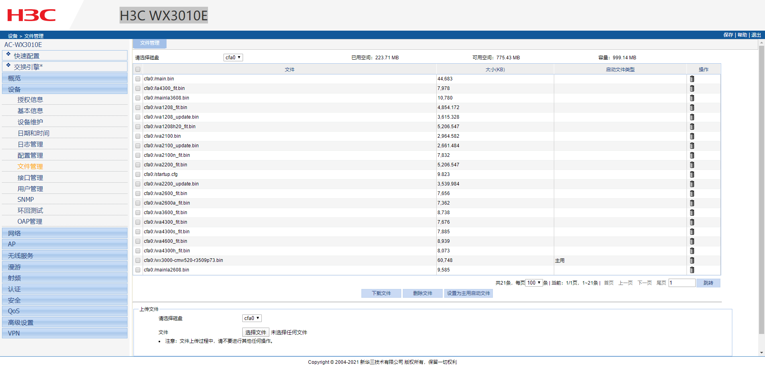Select 日志管理 in the sidebar

pos(30,144)
